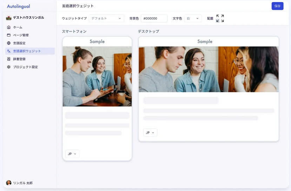Go to the ページ管理 menu item
Viewport: 291px width, 191px height.
click(21, 35)
